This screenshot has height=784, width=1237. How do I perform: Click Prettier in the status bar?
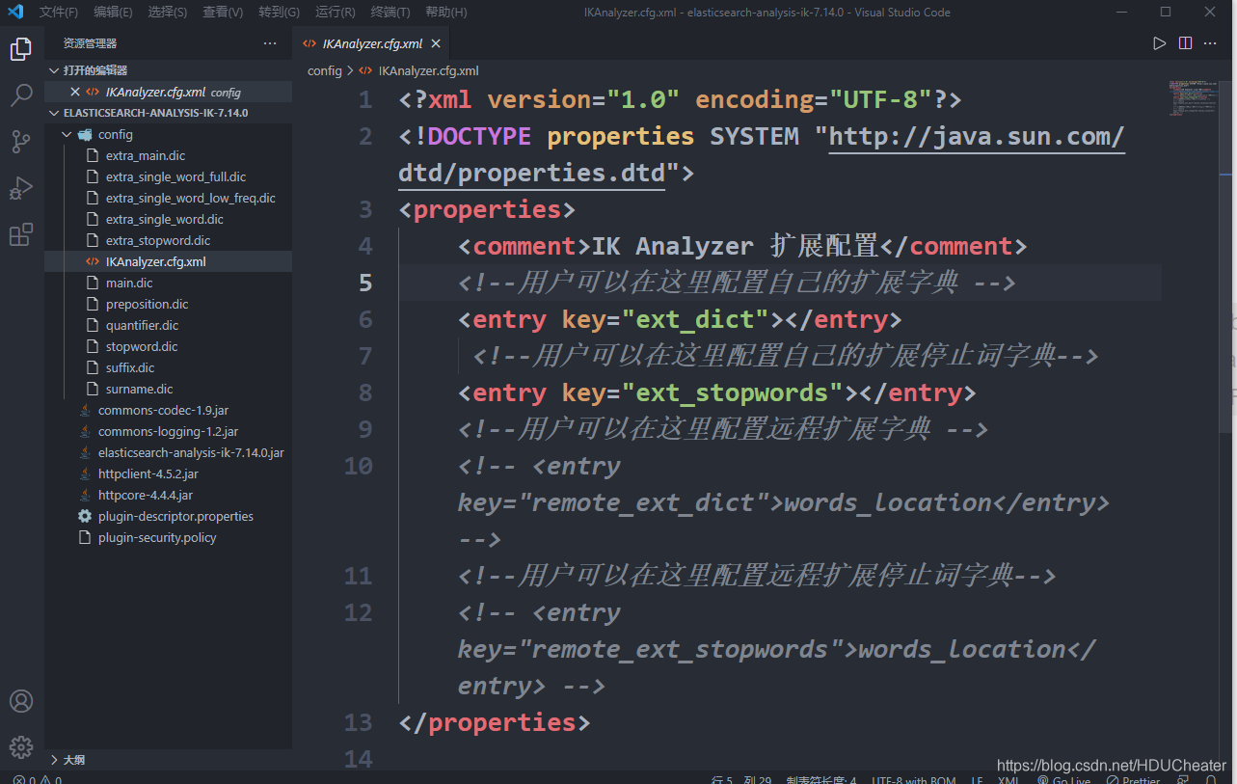click(x=1134, y=779)
